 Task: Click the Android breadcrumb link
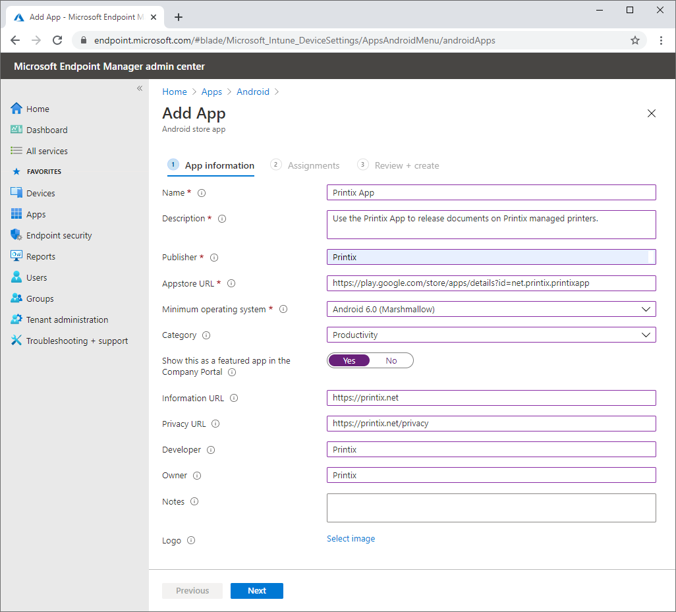point(253,92)
